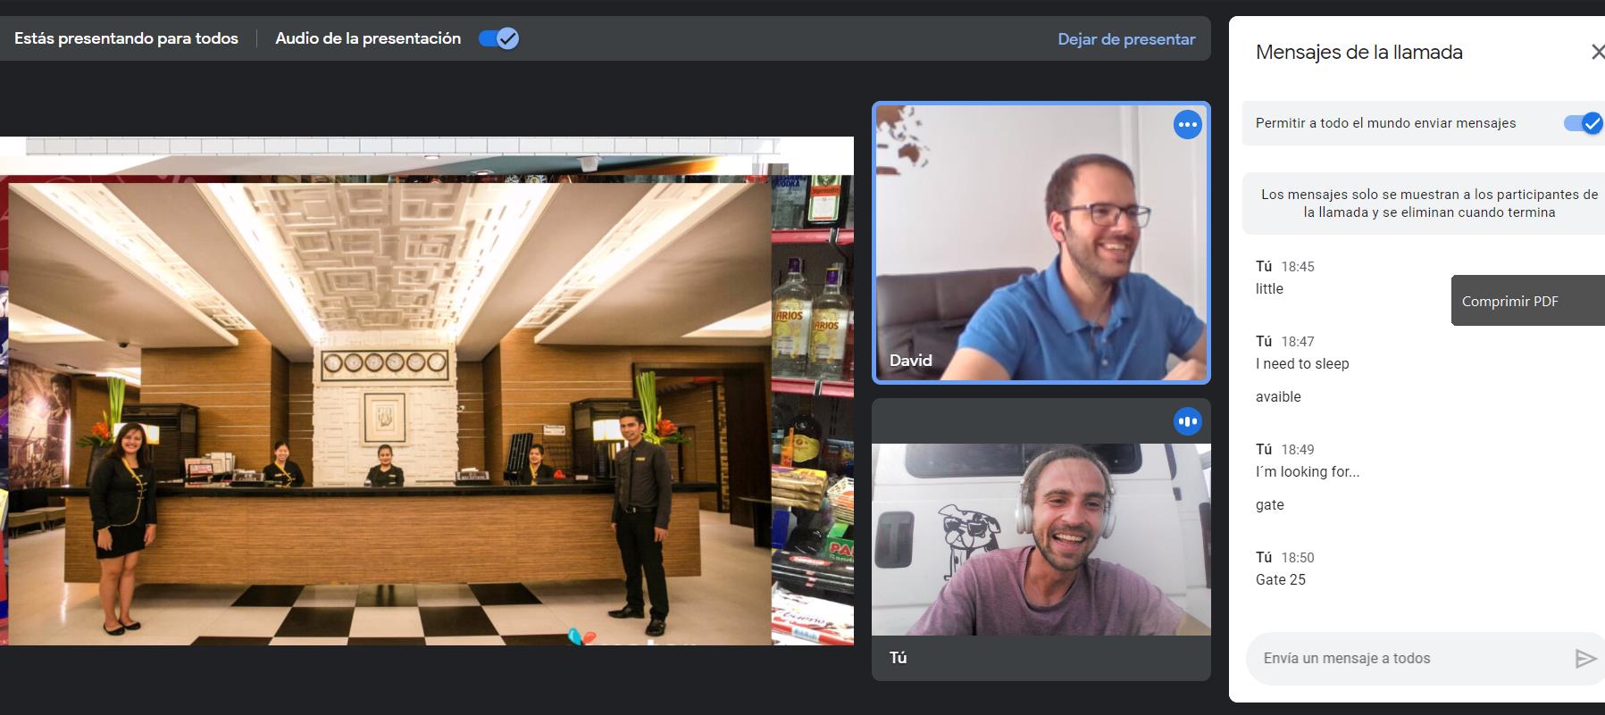Click the I'm looking for... message
Screen dimensions: 1605x715
point(1307,471)
